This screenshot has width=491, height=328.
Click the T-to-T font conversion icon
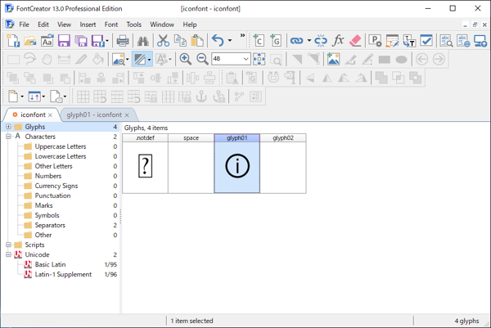(409, 41)
